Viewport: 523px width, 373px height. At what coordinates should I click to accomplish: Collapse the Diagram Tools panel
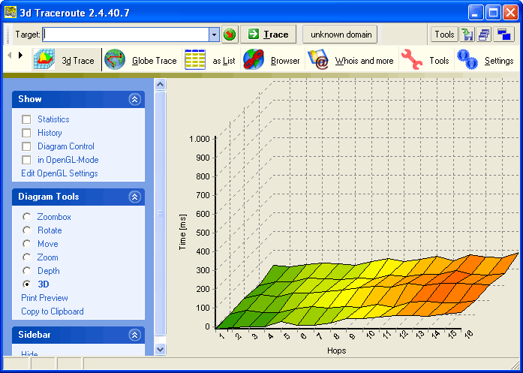click(135, 197)
